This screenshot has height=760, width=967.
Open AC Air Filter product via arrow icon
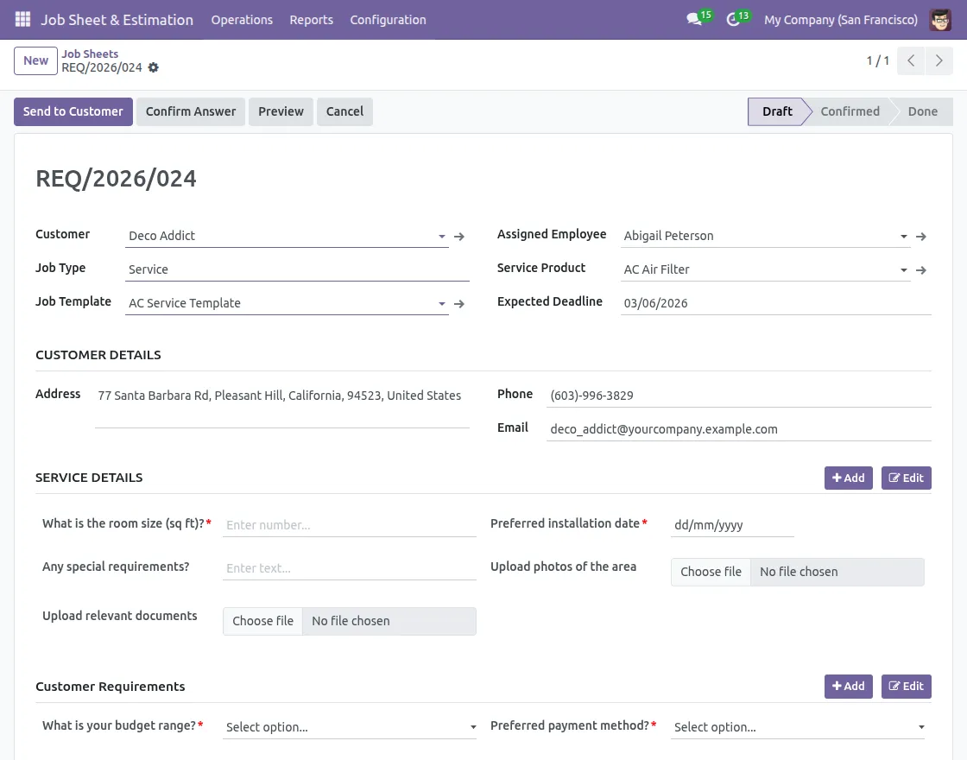(921, 269)
